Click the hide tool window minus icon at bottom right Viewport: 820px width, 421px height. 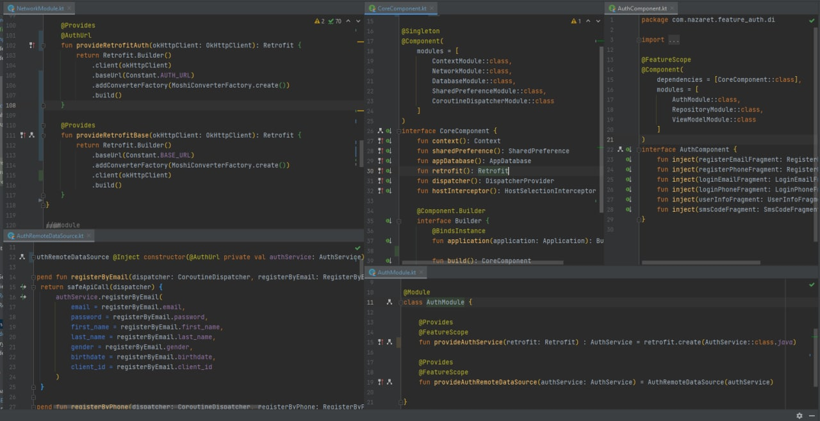tap(811, 415)
